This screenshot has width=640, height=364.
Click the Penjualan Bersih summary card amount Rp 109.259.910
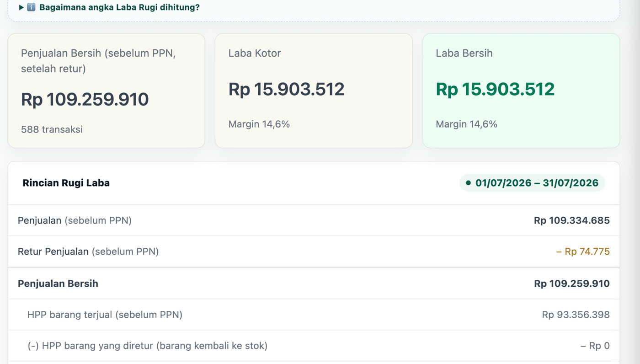click(85, 99)
